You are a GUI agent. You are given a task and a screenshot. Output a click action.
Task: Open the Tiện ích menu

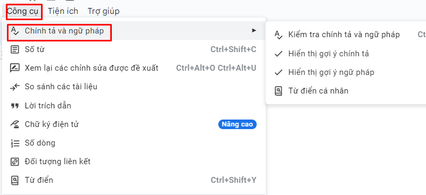coord(63,11)
